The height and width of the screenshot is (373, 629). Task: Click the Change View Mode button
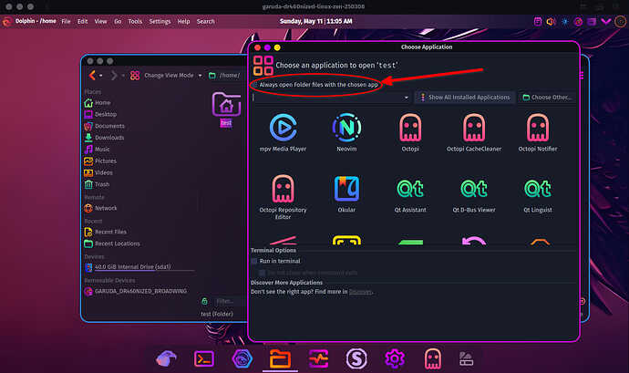[161, 76]
